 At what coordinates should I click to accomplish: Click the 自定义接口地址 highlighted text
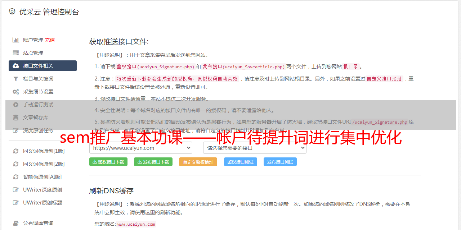pyautogui.click(x=384, y=79)
